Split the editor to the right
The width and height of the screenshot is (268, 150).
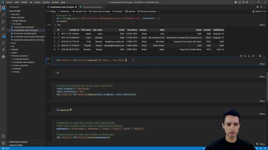[x=261, y=7]
